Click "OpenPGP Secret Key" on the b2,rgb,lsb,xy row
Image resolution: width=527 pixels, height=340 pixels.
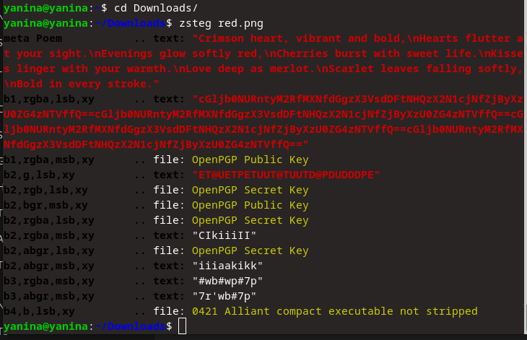(x=250, y=190)
